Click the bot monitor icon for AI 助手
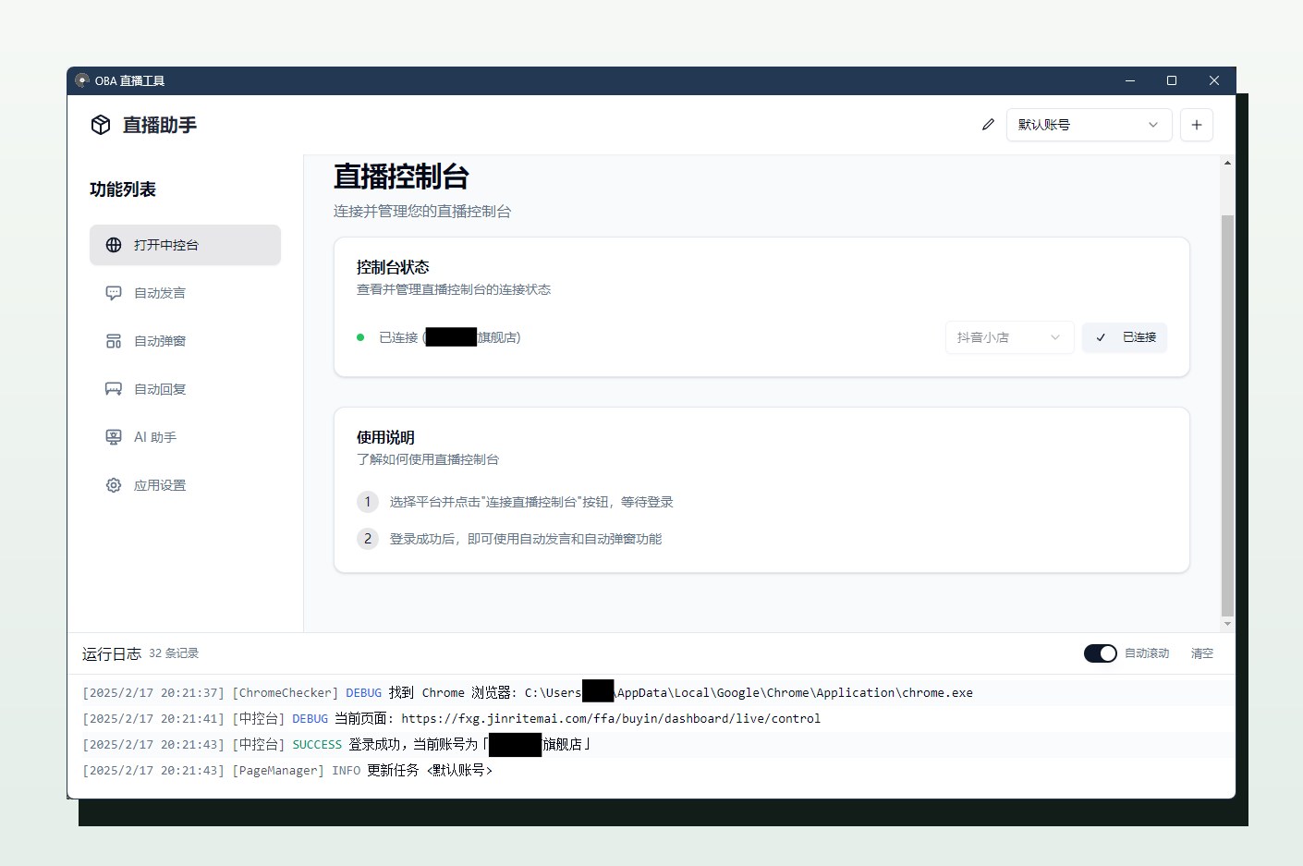 (x=114, y=437)
